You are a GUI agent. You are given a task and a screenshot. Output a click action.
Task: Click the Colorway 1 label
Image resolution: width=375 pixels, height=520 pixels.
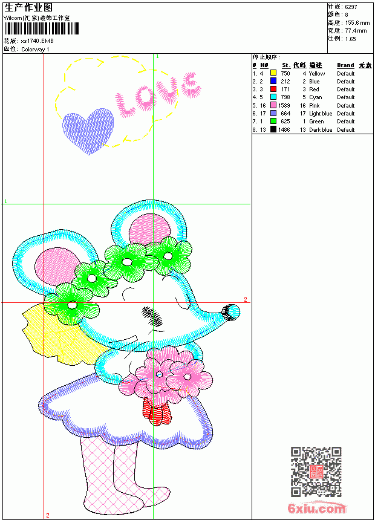(x=35, y=50)
